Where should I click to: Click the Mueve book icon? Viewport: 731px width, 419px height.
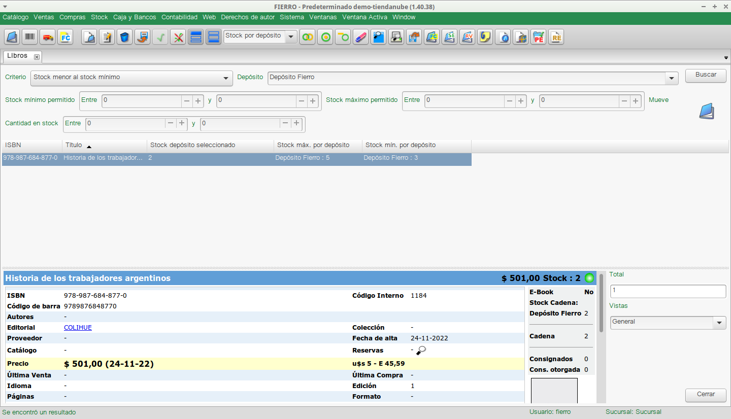(706, 112)
